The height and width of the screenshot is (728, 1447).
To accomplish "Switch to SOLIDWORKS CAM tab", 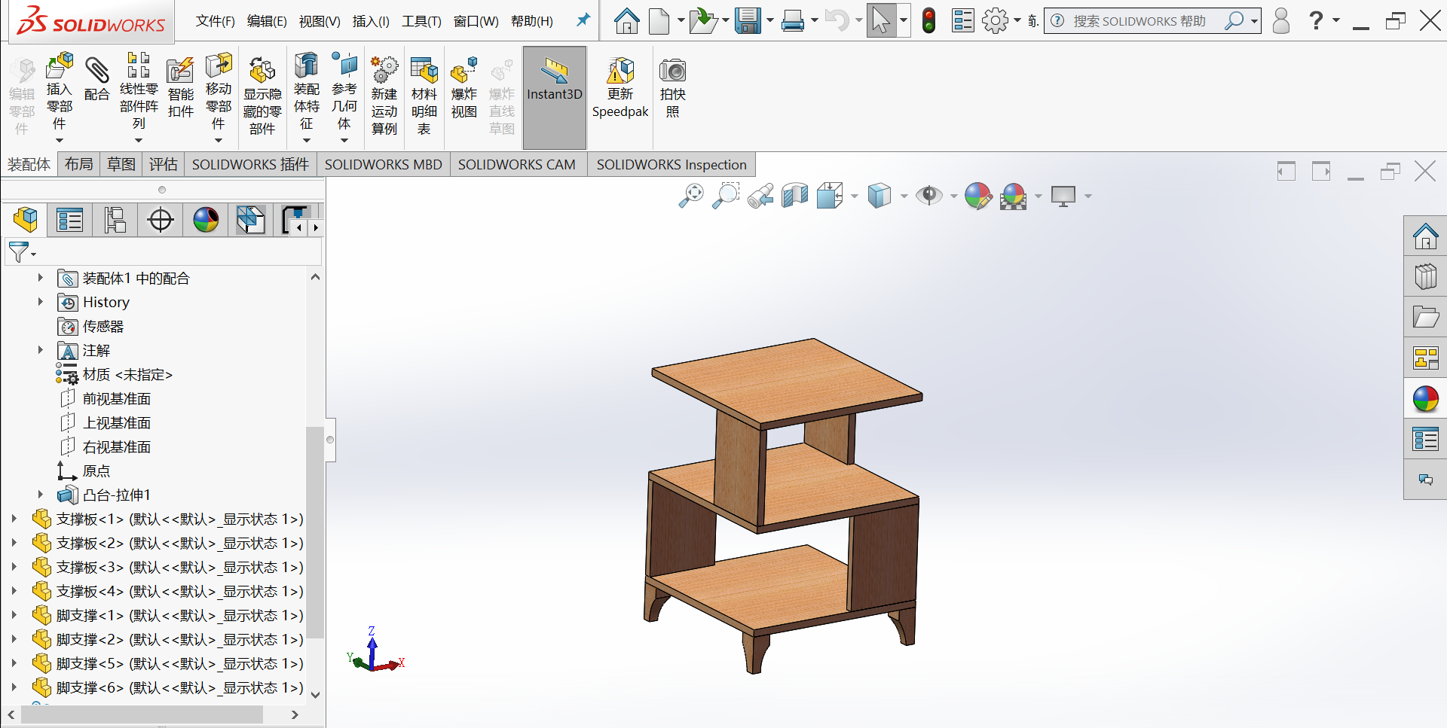I will tap(517, 164).
